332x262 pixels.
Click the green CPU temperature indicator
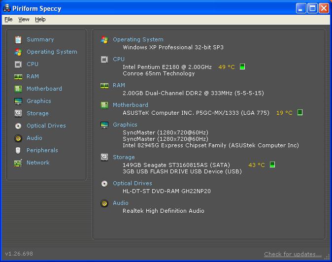coord(242,66)
